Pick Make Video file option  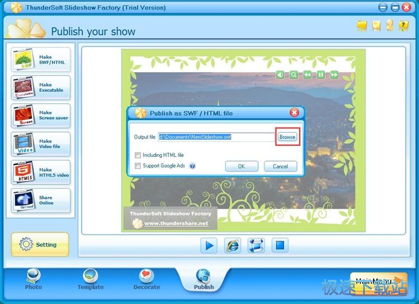(41, 144)
